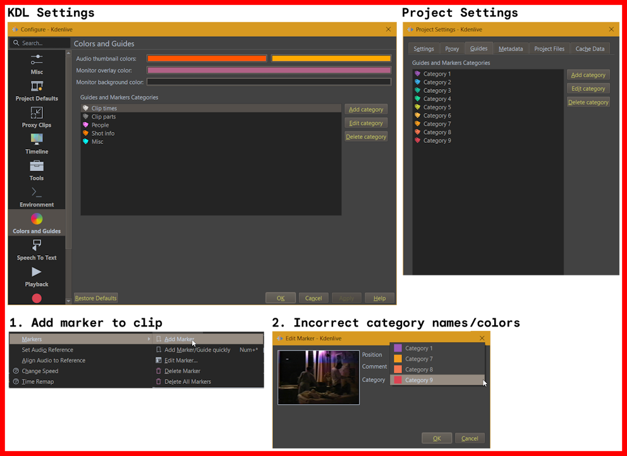Click the Configure sidebar scrollbar down arrow
The height and width of the screenshot is (456, 627).
68,301
